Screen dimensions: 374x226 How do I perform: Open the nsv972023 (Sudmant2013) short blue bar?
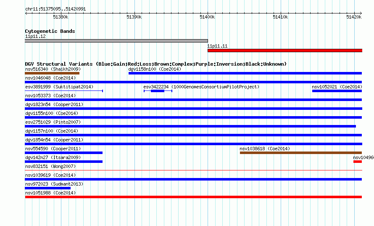click(48, 188)
